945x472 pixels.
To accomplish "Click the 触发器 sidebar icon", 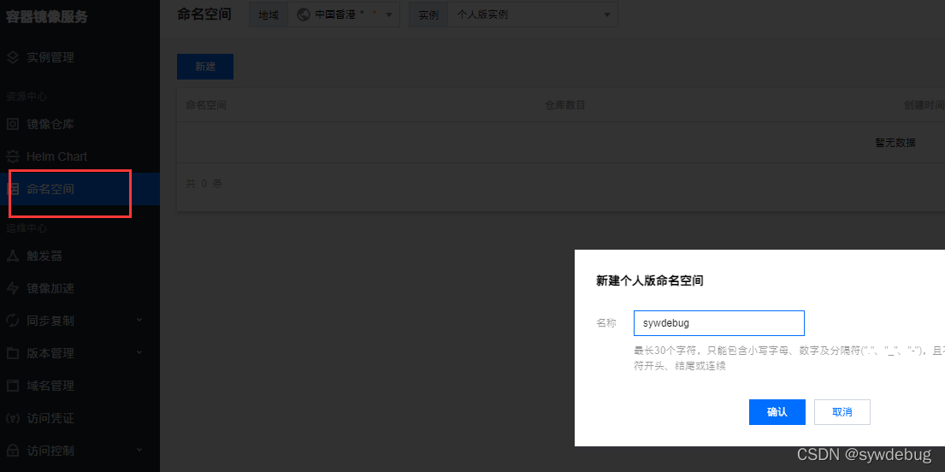I will pyautogui.click(x=13, y=257).
